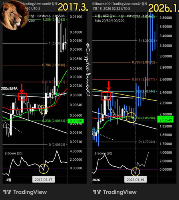Click the '0.618 (0.00737)' Fibonacci label
This screenshot has width=179, height=200.
pos(54,82)
